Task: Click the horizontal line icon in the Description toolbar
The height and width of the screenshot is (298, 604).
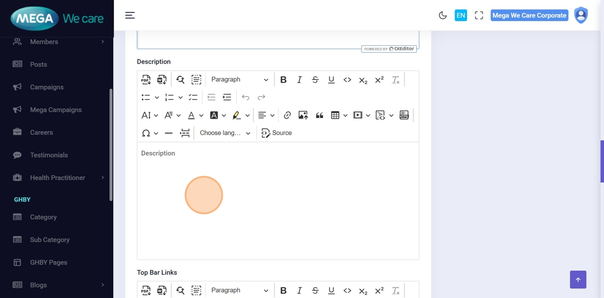Action: point(169,133)
